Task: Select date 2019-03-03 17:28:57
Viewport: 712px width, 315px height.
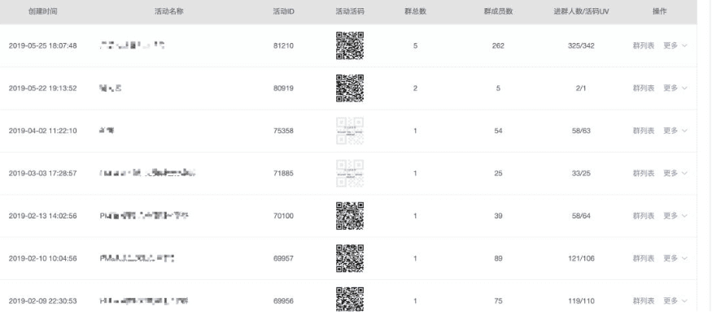Action: tap(42, 173)
